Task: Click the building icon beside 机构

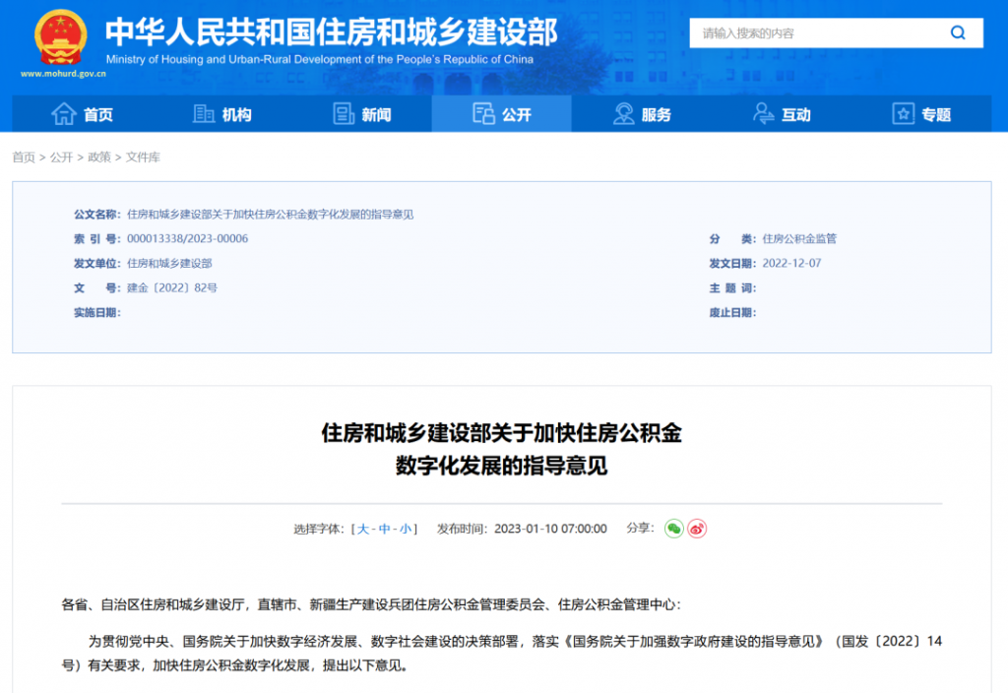Action: (204, 114)
